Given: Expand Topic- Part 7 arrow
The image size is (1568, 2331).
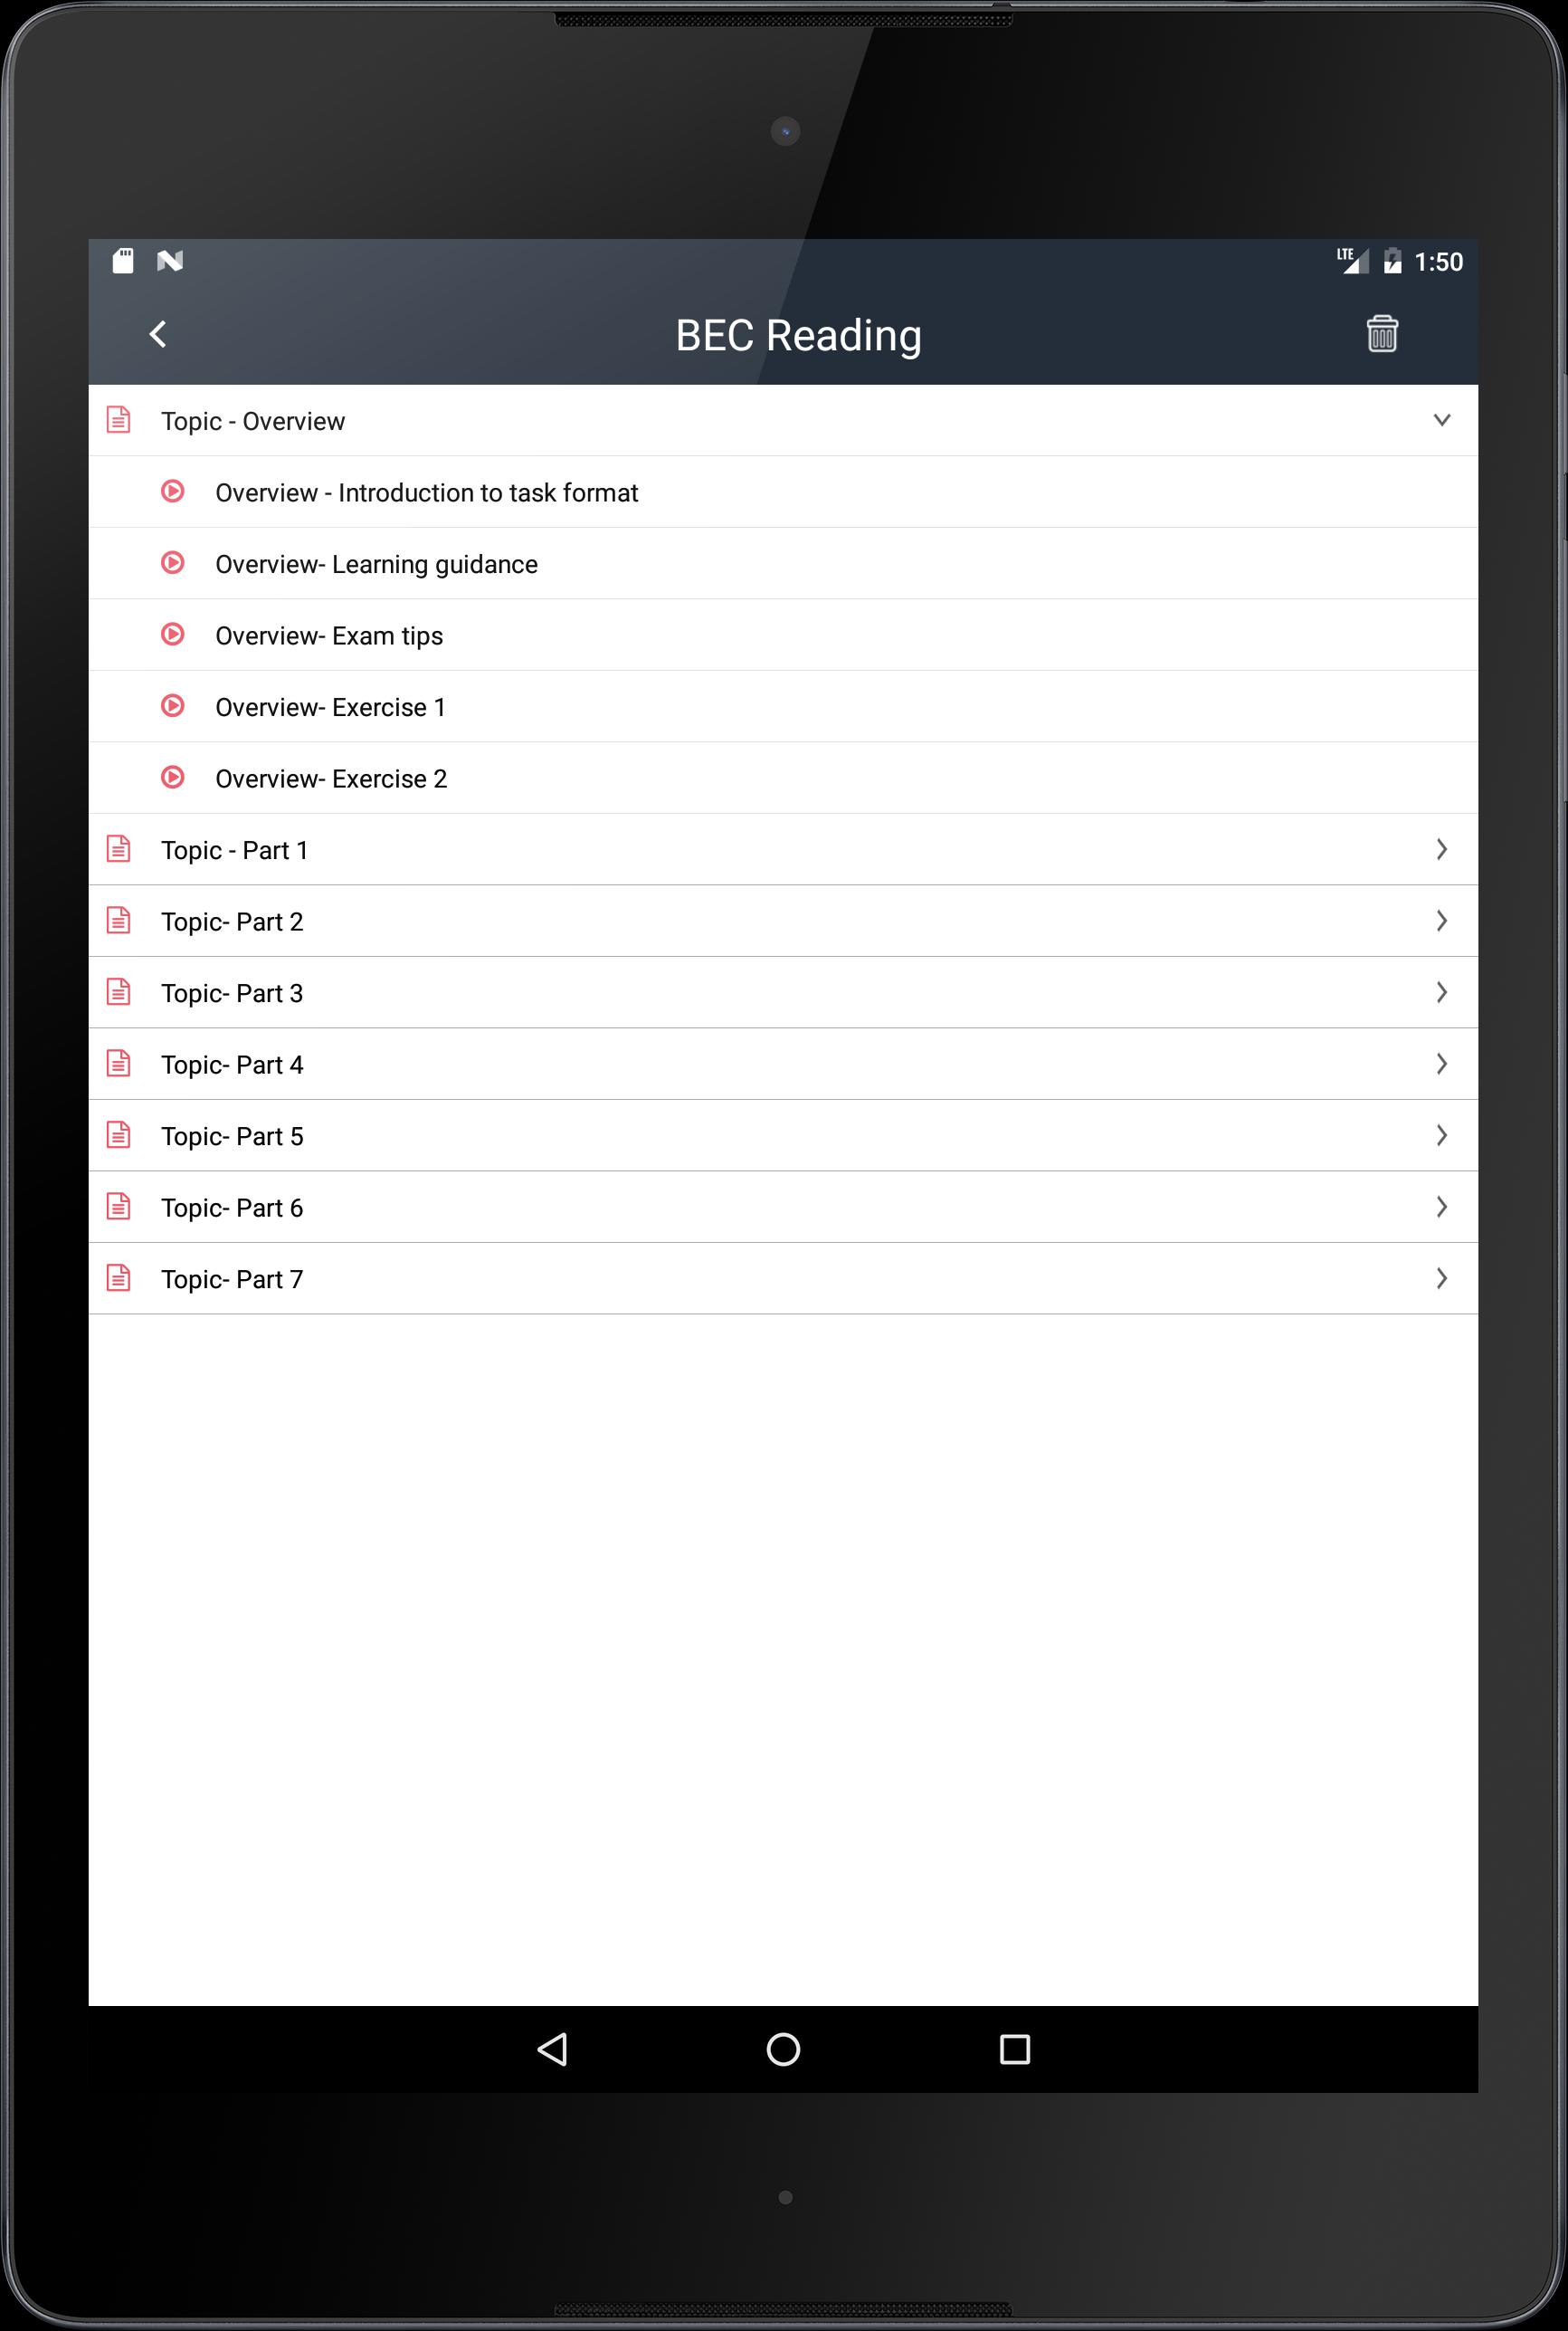Looking at the screenshot, I should (1441, 1278).
